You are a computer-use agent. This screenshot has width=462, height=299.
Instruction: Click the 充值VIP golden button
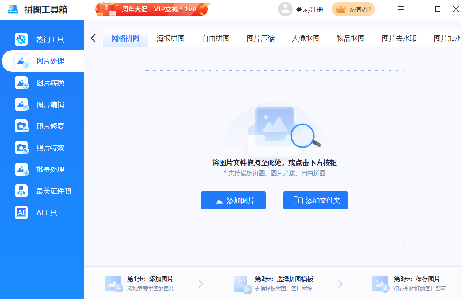[x=353, y=9]
